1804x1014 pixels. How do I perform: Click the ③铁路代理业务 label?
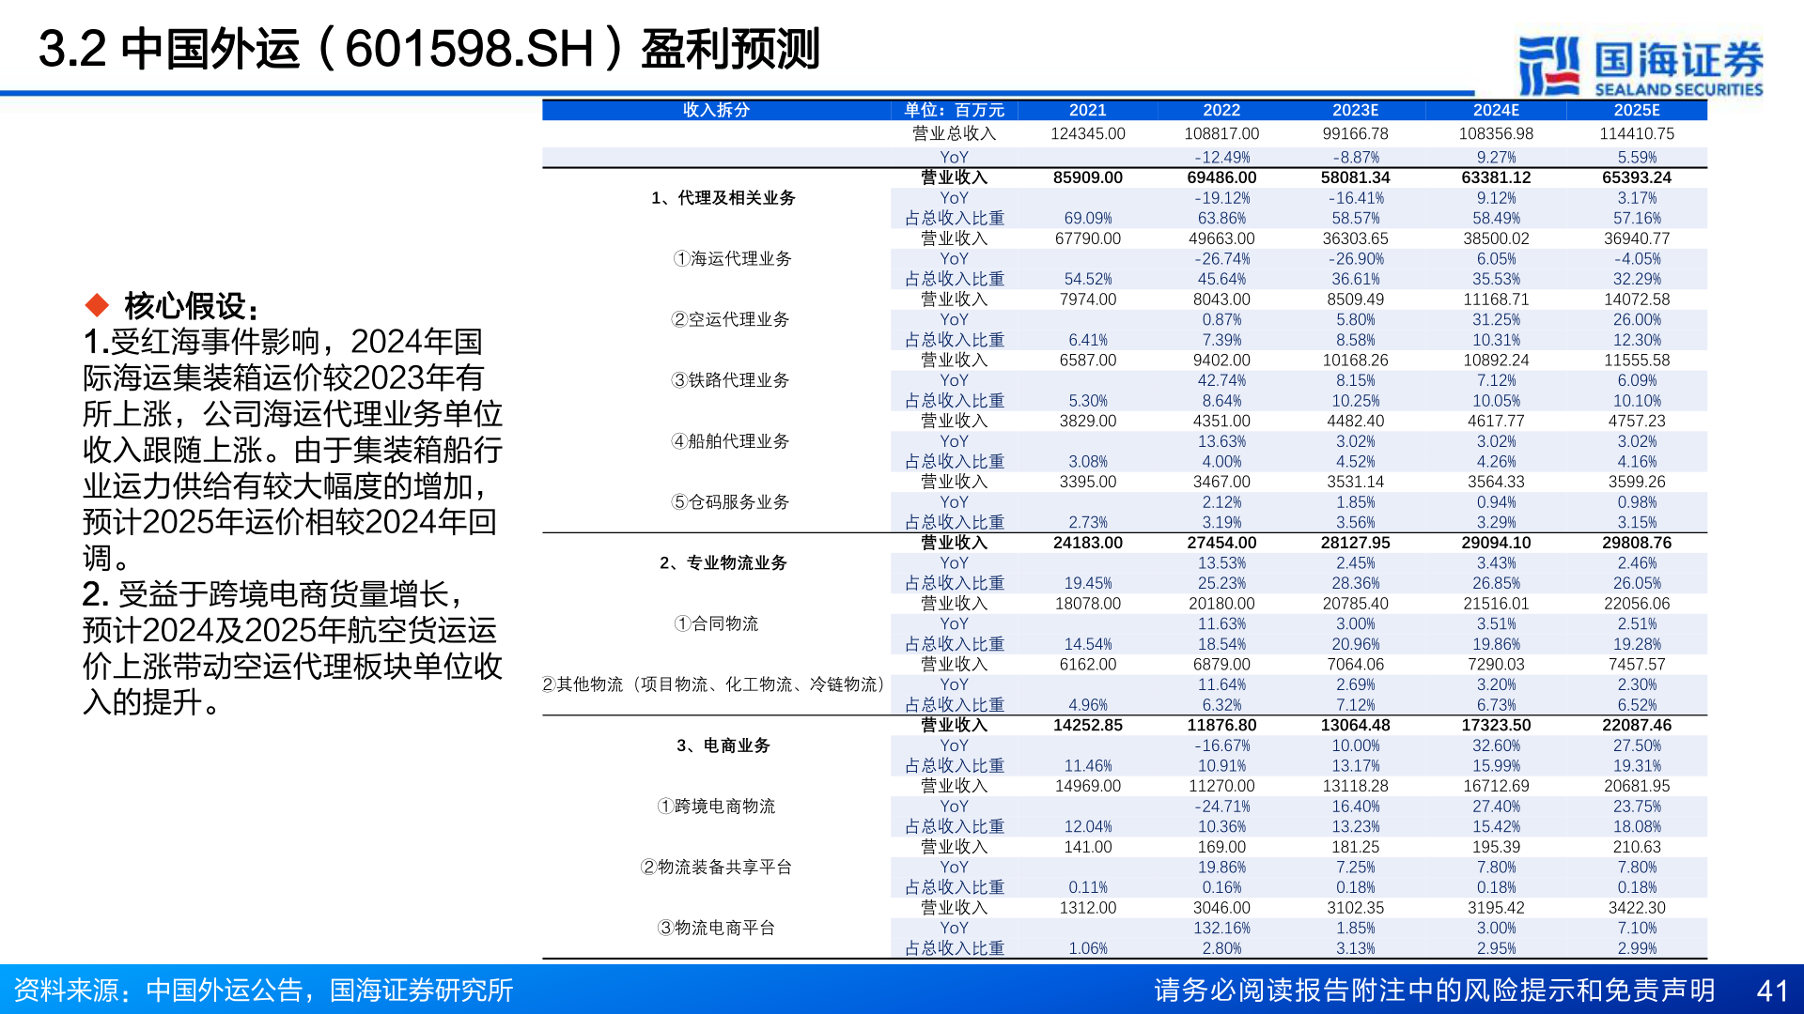[x=730, y=381]
